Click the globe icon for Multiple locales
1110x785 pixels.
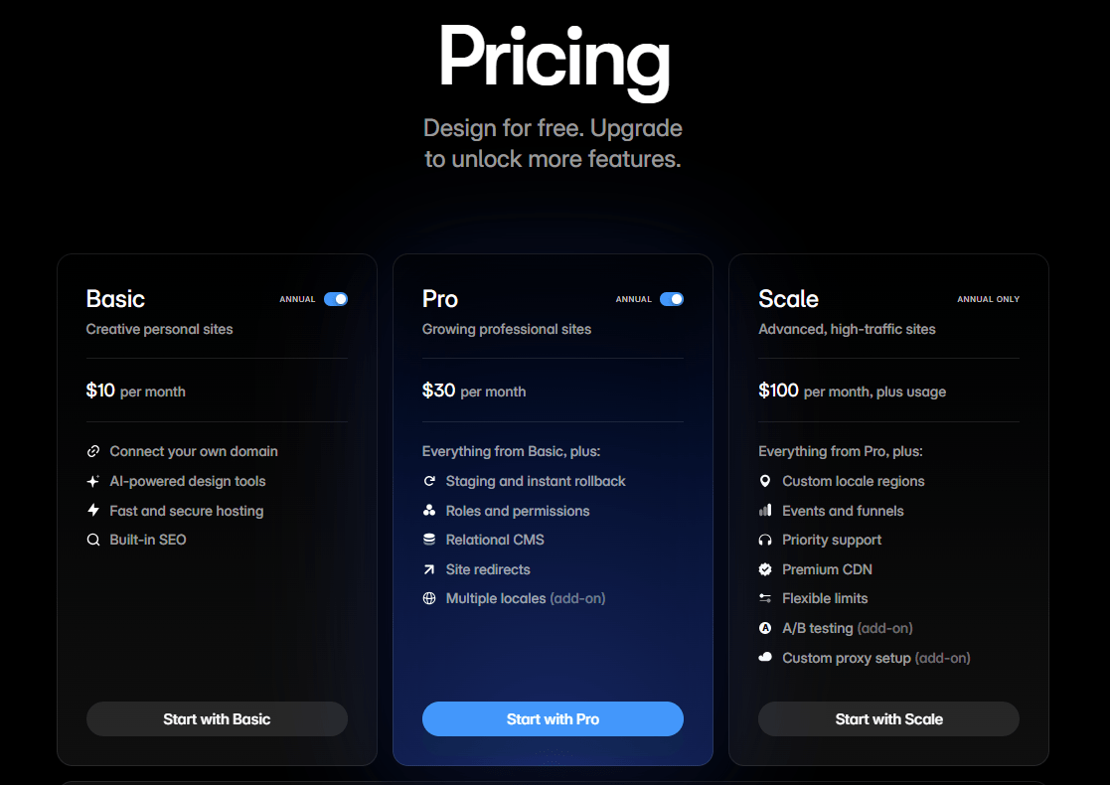tap(428, 598)
